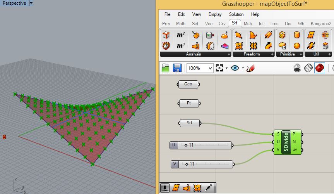Select the Srf parameter component
Screen dimensions: 334x194
pyautogui.click(x=190, y=123)
